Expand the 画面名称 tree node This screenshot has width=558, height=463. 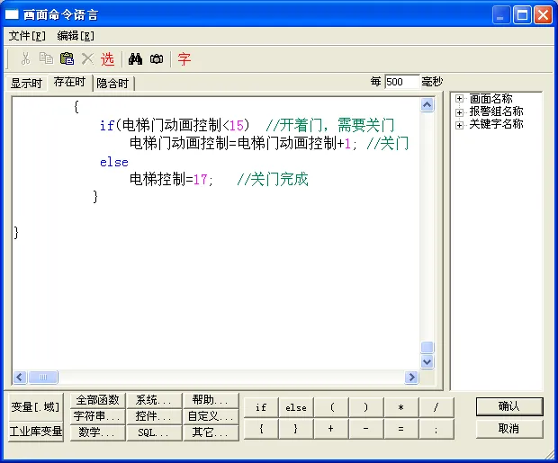(x=459, y=99)
